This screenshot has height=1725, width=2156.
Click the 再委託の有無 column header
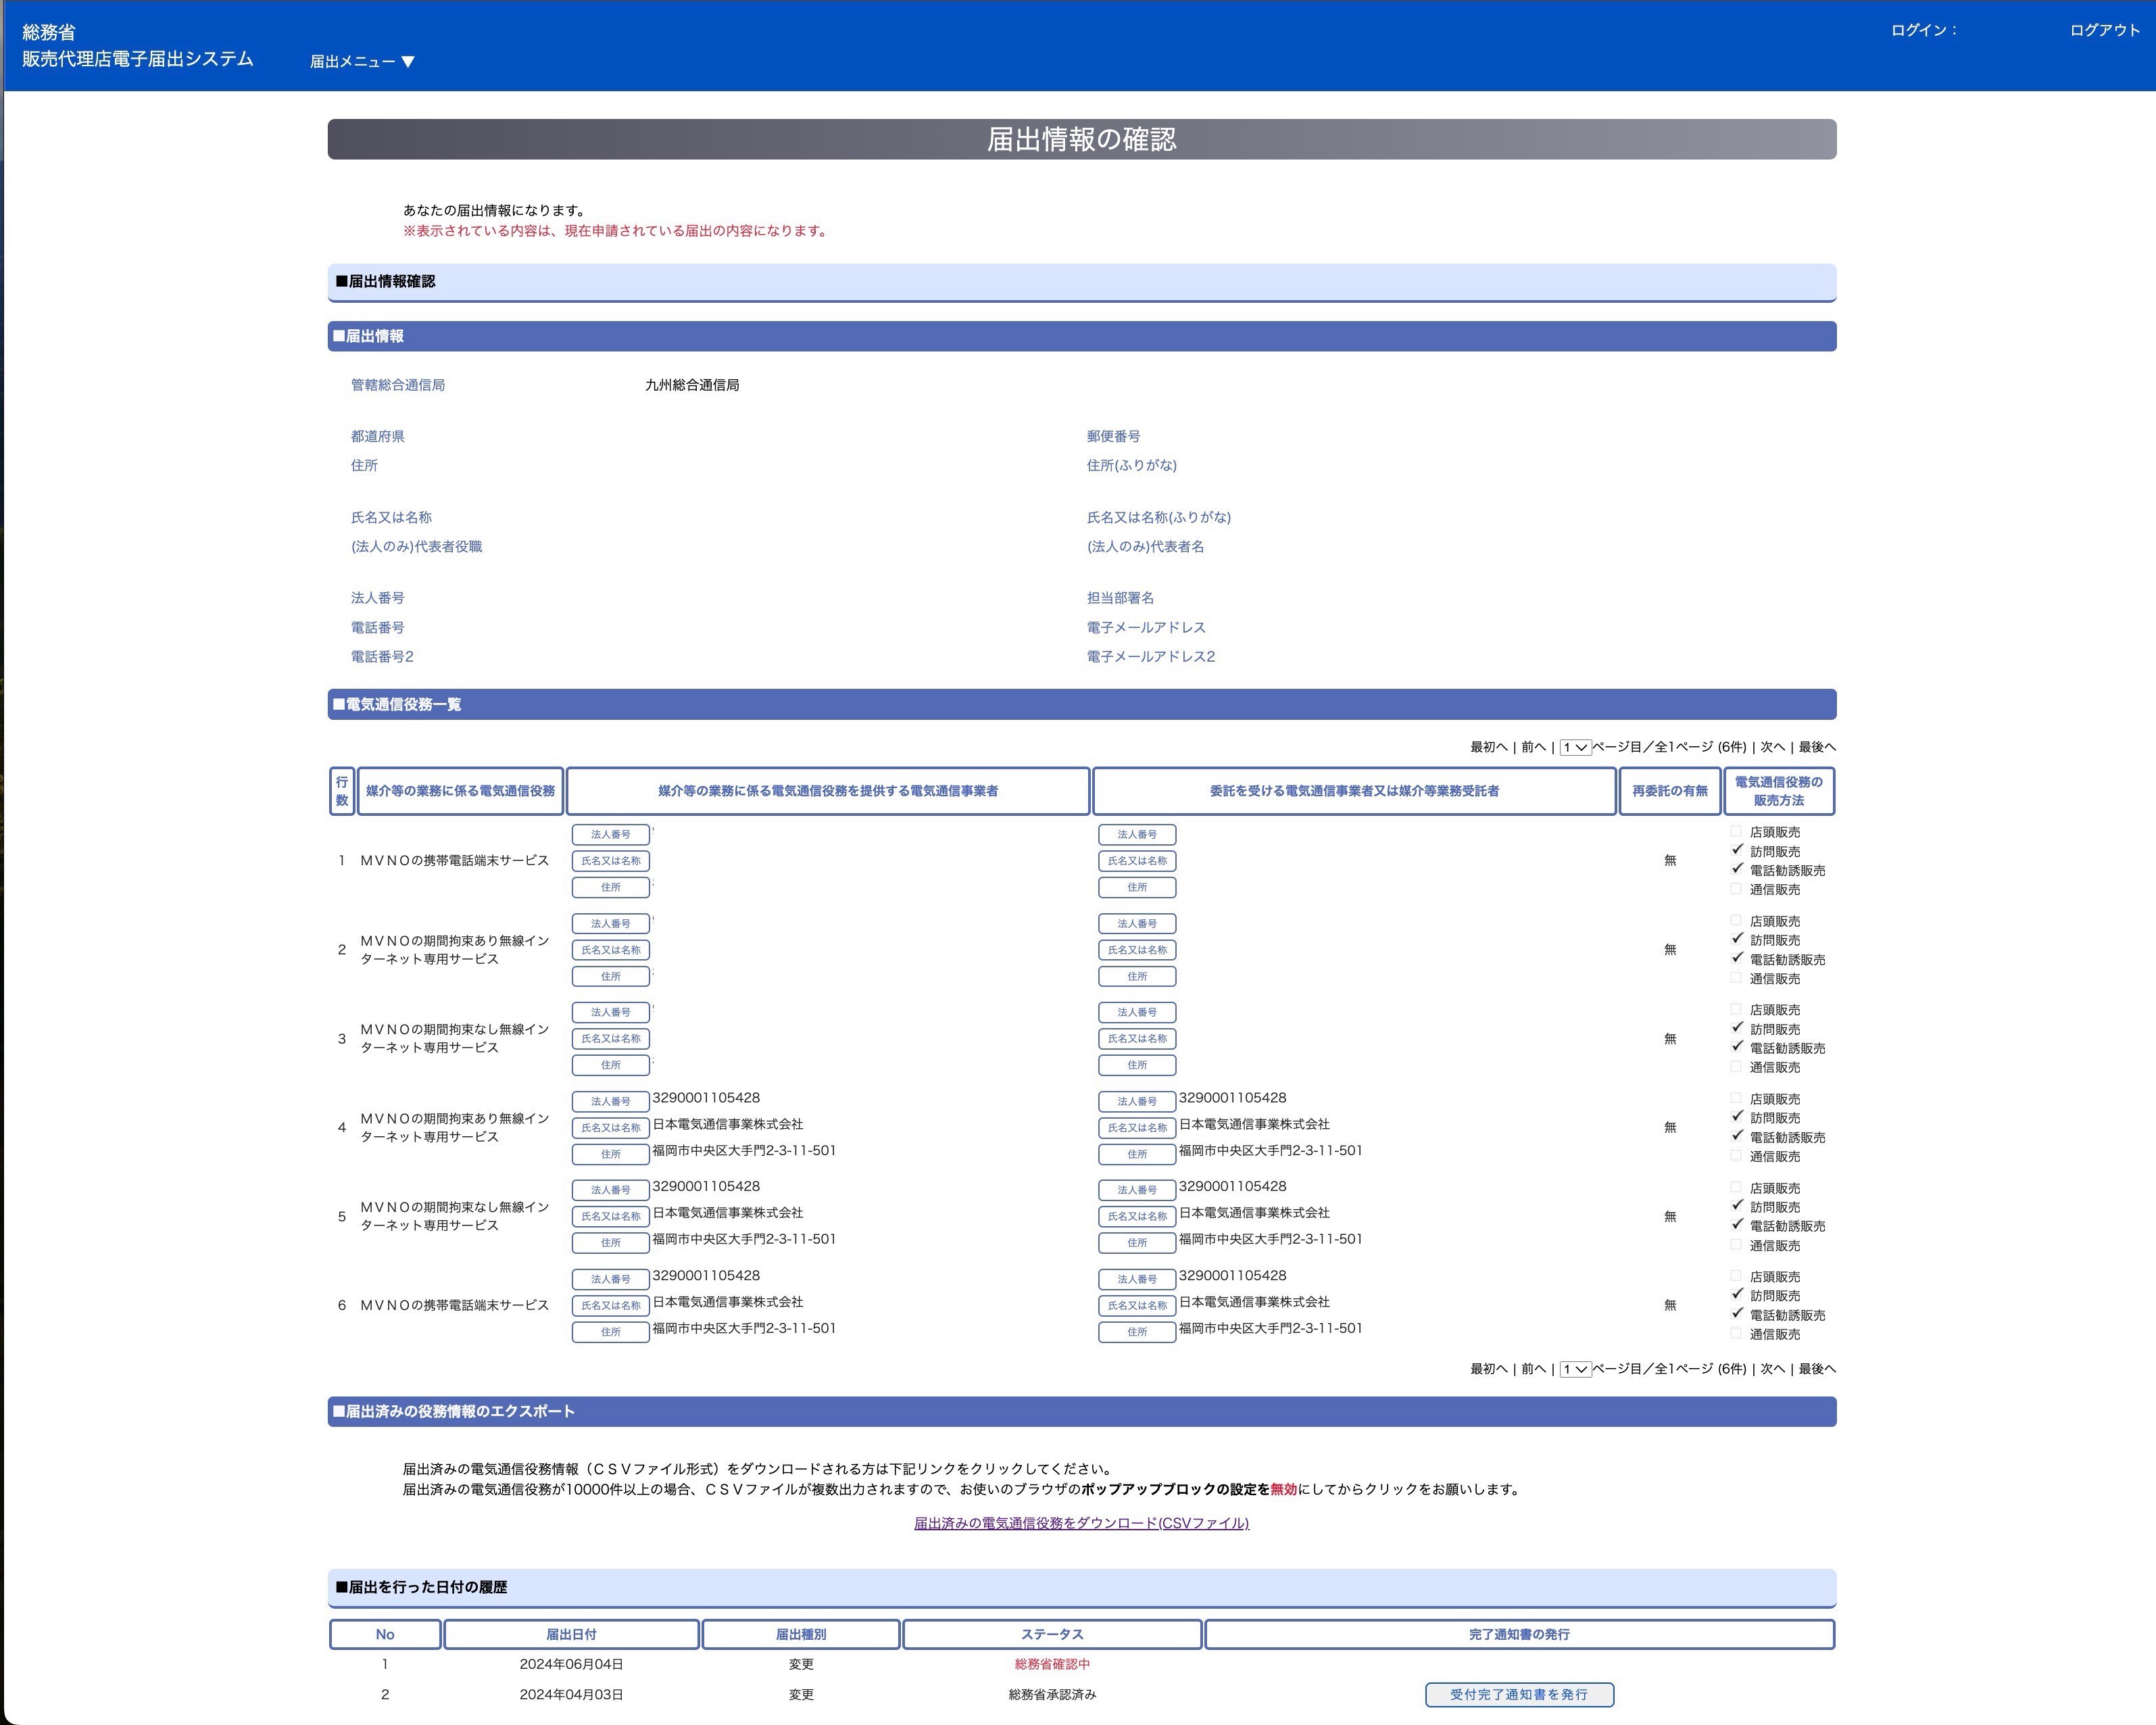point(1669,791)
